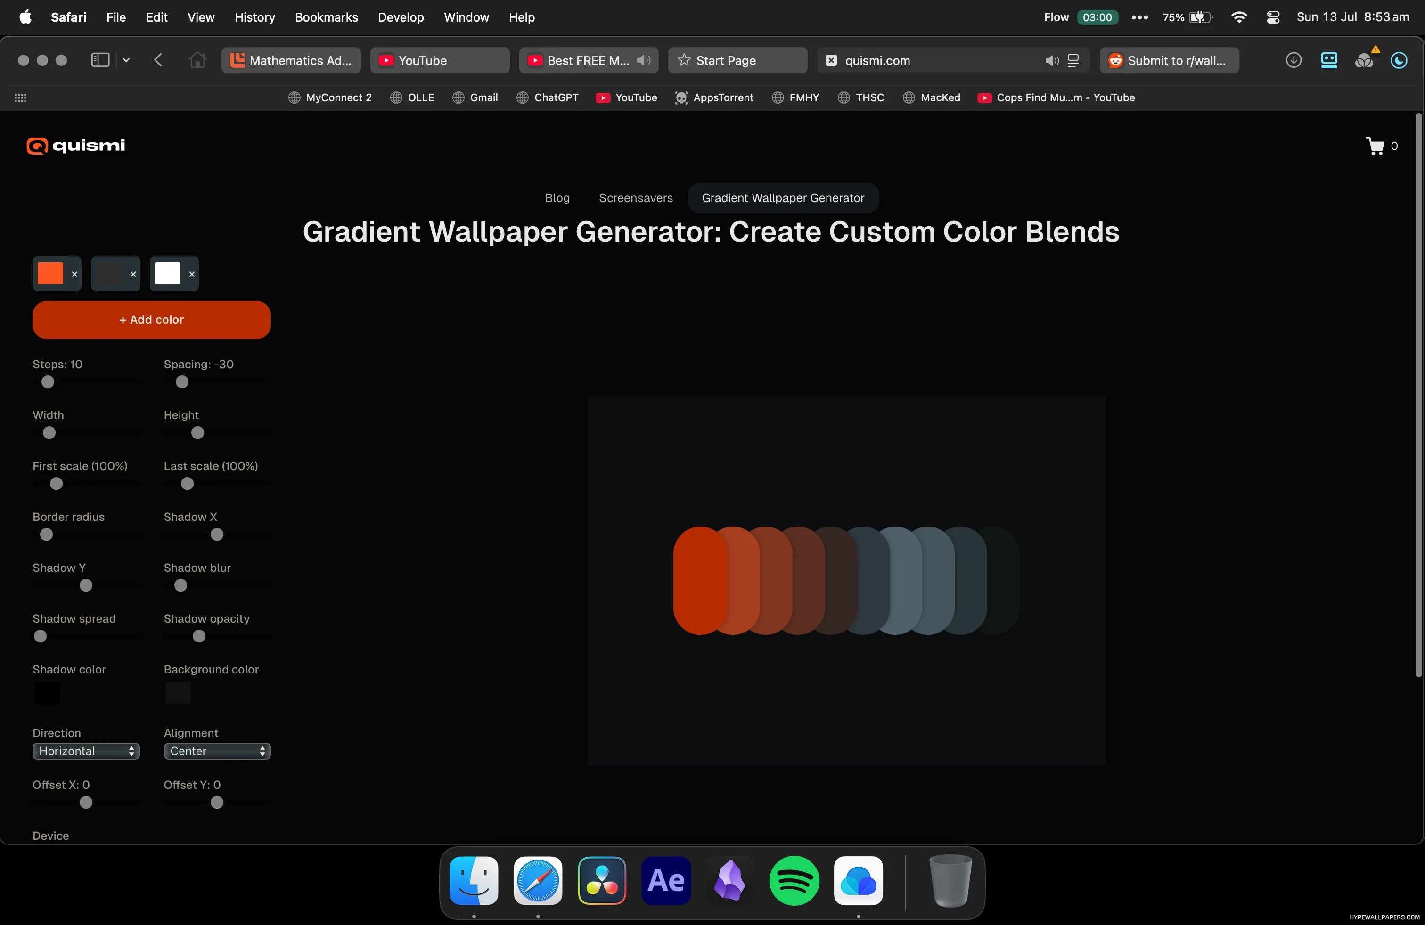The height and width of the screenshot is (925, 1425).
Task: Click the Last scale slider handle
Action: coord(188,483)
